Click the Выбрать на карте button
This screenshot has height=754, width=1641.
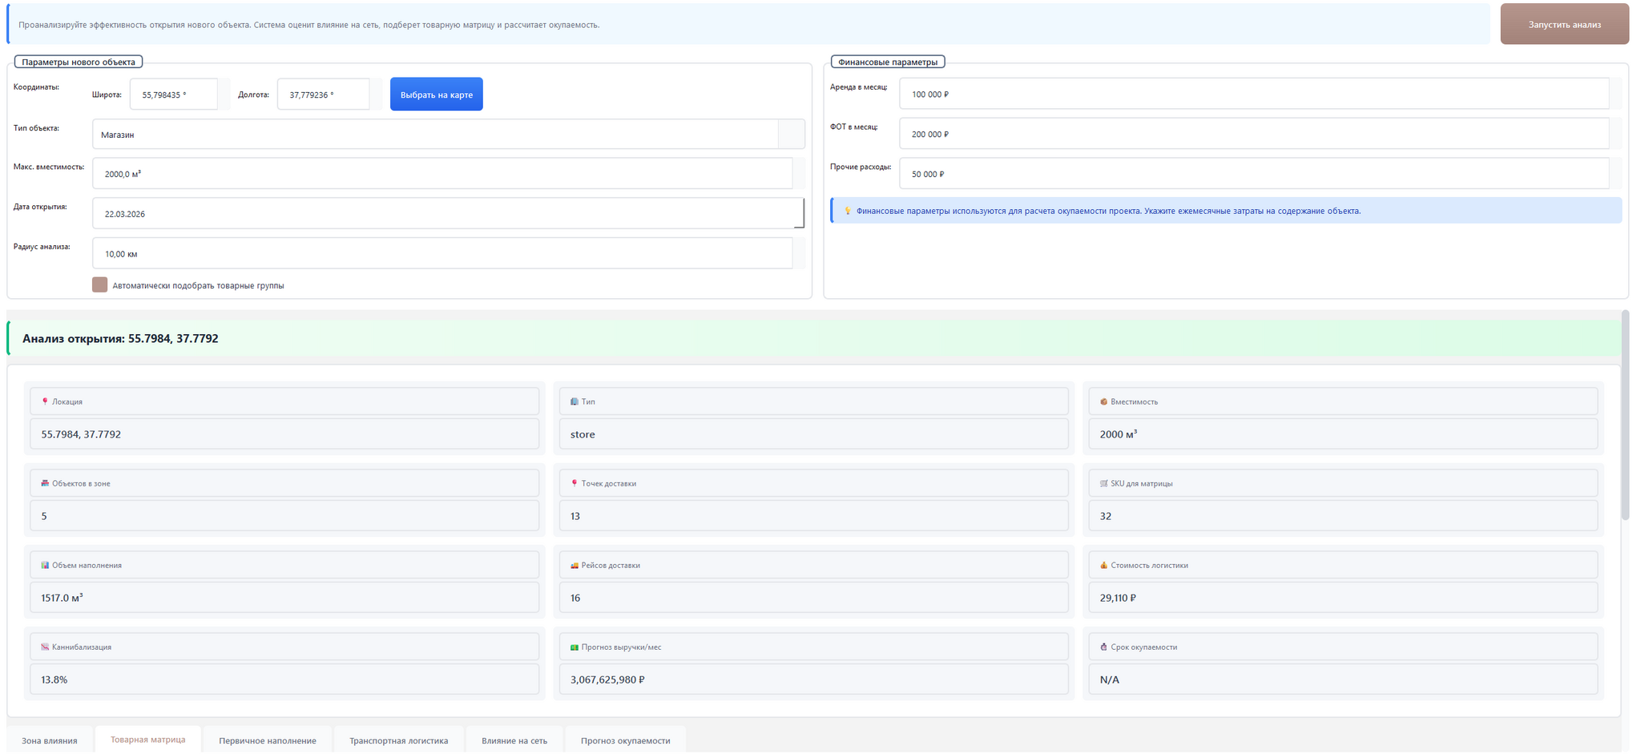tap(436, 95)
